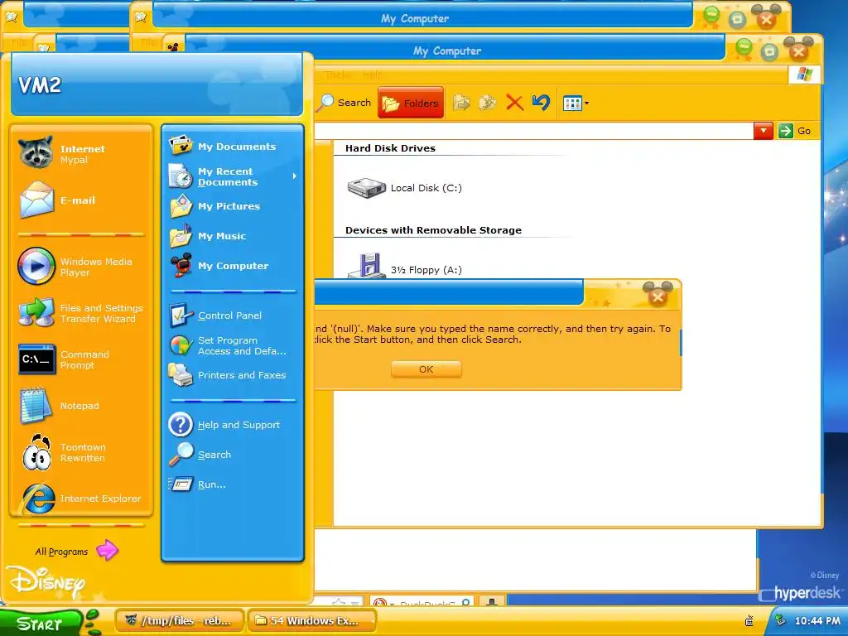Click the red Delete toolbar icon
The image size is (848, 636).
[x=514, y=102]
